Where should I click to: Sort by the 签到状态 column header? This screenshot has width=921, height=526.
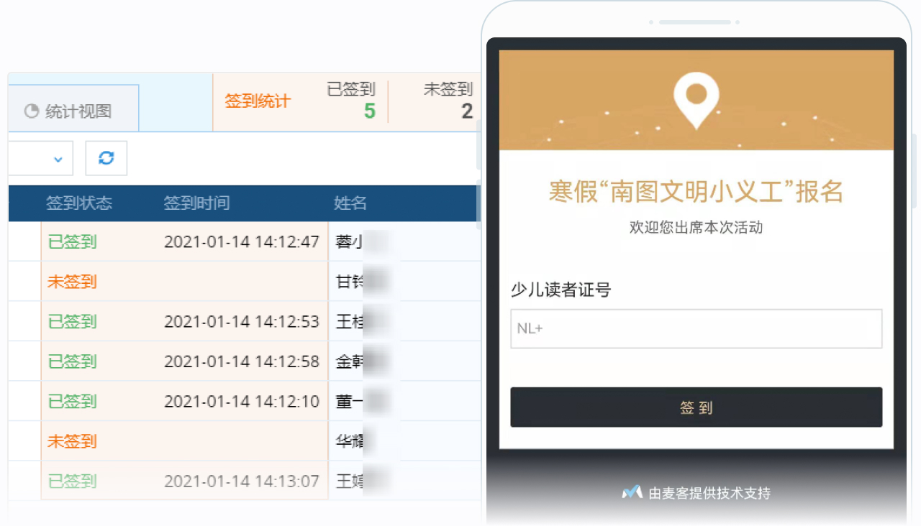(x=79, y=203)
